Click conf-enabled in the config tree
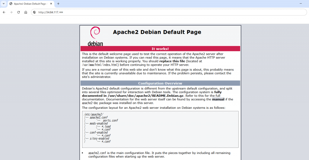 click(99, 133)
